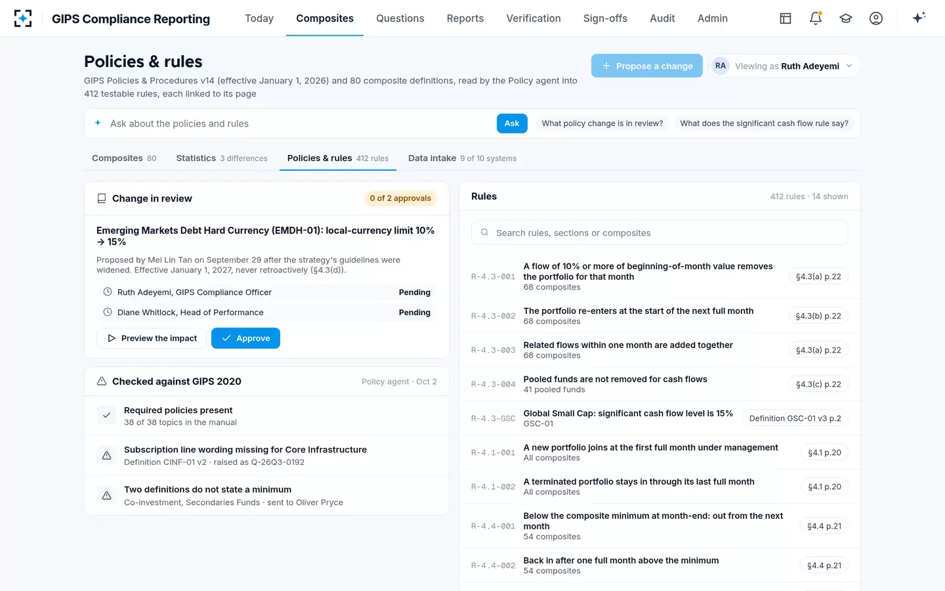Open the Verification menu
The image size is (945, 591).
tap(534, 18)
